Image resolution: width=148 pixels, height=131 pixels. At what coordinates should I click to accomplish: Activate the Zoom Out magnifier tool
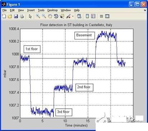44,16
